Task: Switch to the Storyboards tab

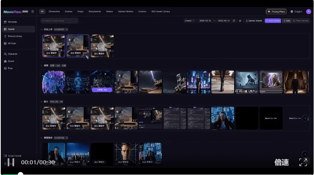Action: 95,11
